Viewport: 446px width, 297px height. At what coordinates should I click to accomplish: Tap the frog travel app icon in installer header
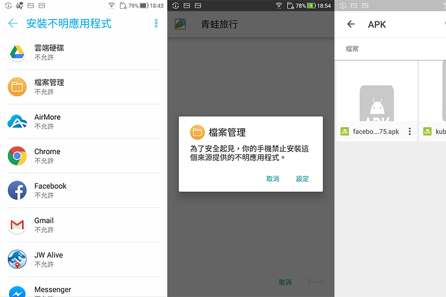point(180,24)
